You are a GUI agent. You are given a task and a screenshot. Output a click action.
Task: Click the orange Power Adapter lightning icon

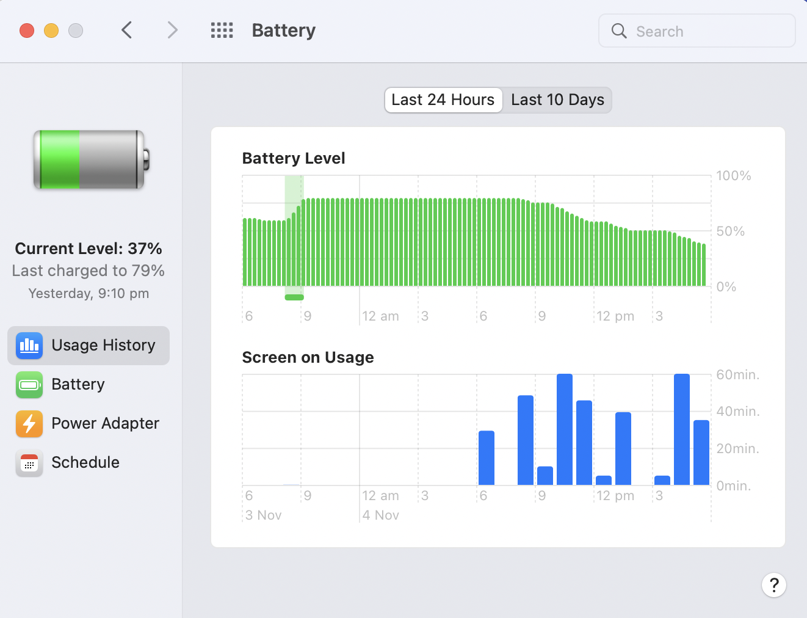tap(29, 424)
